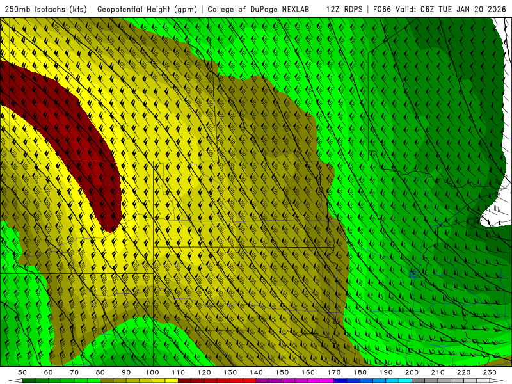Click the 220 value on the color scale
This screenshot has width=512, height=384.
(464, 372)
